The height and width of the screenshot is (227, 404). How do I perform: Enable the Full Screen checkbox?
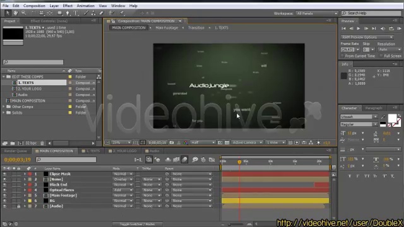tap(381, 56)
